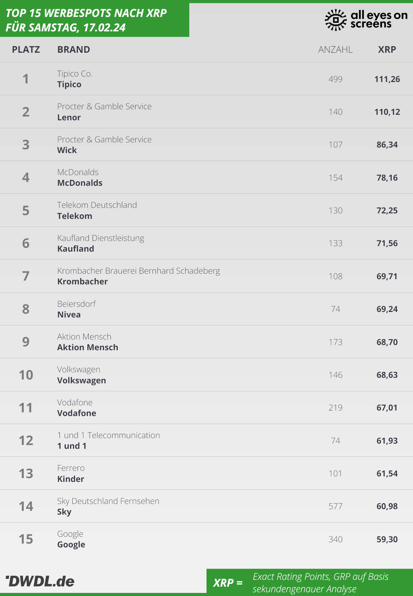Click the PLATZ column header
This screenshot has height=596, width=413.
tap(26, 50)
